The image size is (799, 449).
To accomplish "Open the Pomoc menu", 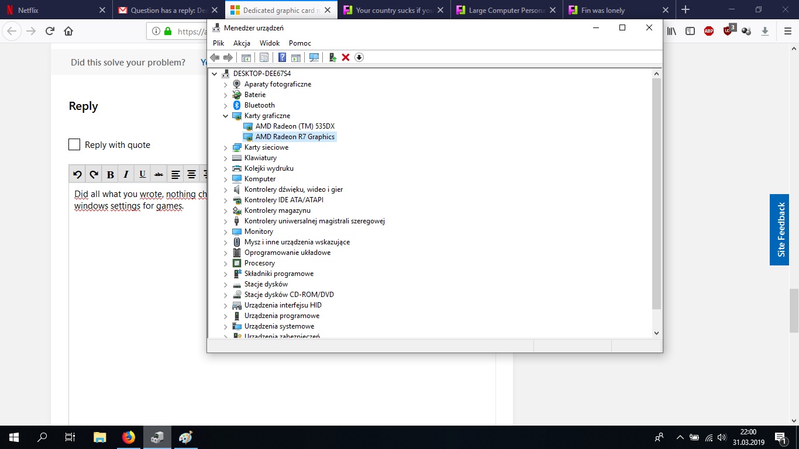I will (300, 43).
